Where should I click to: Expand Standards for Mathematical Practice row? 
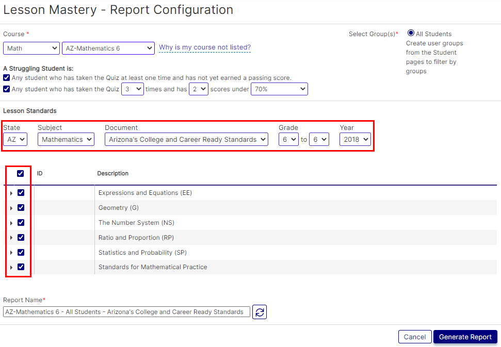(x=11, y=268)
